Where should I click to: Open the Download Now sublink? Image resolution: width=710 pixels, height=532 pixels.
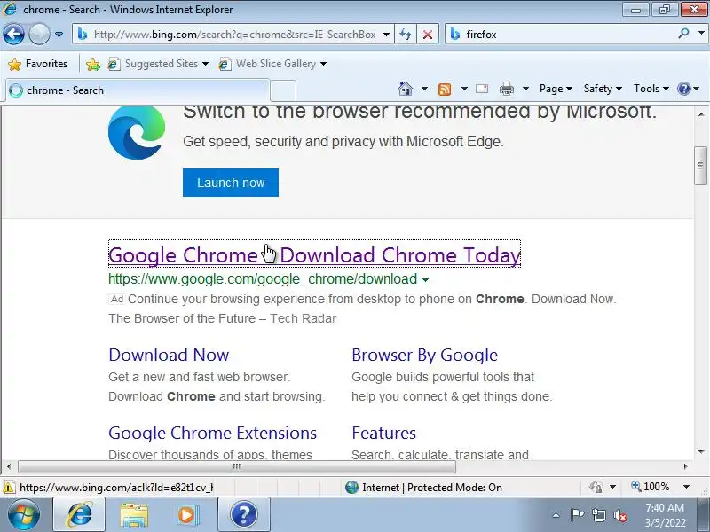tap(169, 356)
